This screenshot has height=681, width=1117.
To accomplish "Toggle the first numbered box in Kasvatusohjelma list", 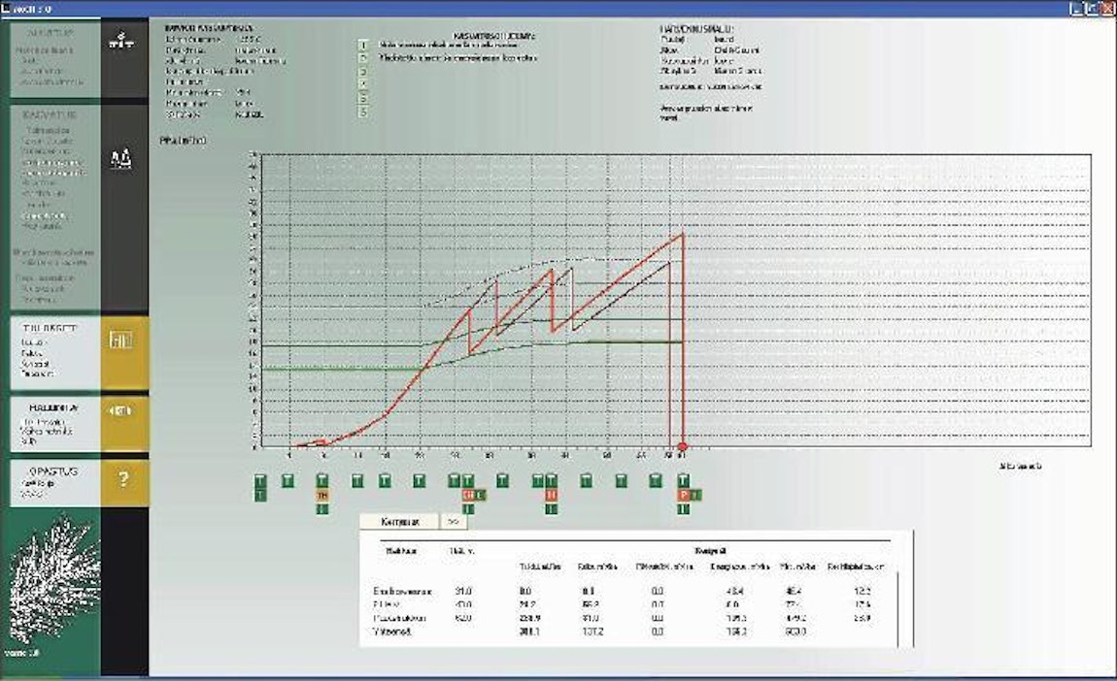I will tap(362, 45).
